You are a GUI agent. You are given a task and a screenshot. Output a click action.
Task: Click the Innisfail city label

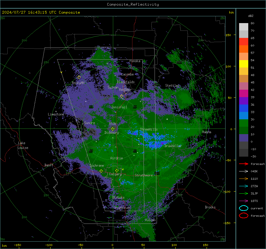(x=119, y=107)
